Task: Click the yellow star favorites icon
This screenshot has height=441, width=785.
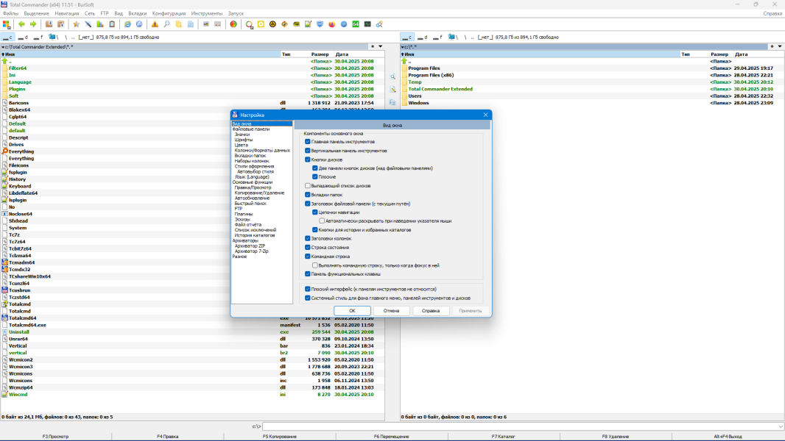Action: [x=76, y=24]
